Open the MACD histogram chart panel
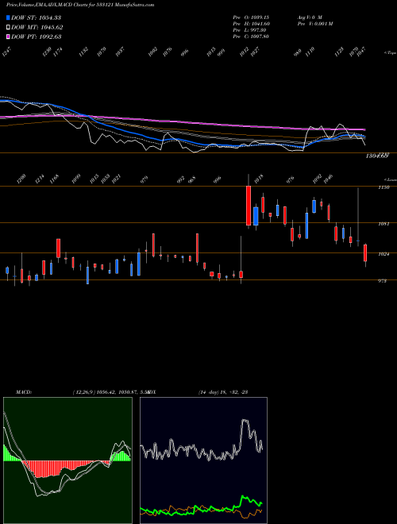The width and height of the screenshot is (397, 524). [x=67, y=460]
